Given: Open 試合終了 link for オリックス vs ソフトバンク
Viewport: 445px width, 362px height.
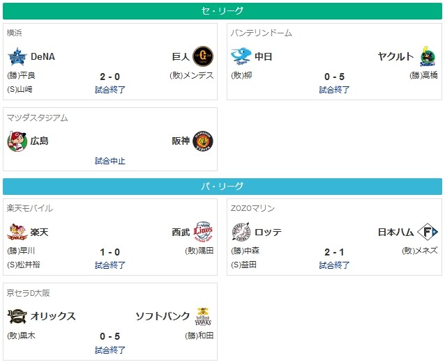Looking at the screenshot, I should 110,350.
